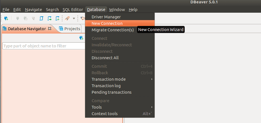Screen dimensions: 261x123
Task: Open the Search menu
Action: 52,10
